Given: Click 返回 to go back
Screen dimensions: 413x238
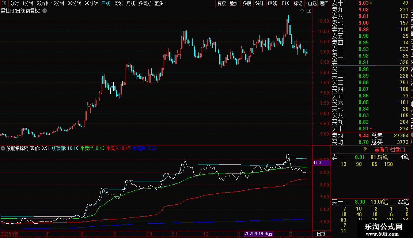Looking at the screenshot, I should pos(324,3).
